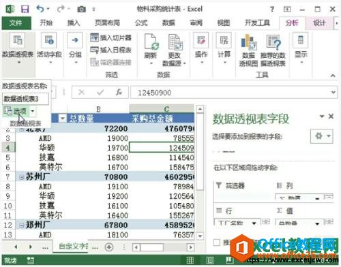
Task: Close the pivot table fields pane
Action: (x=331, y=116)
